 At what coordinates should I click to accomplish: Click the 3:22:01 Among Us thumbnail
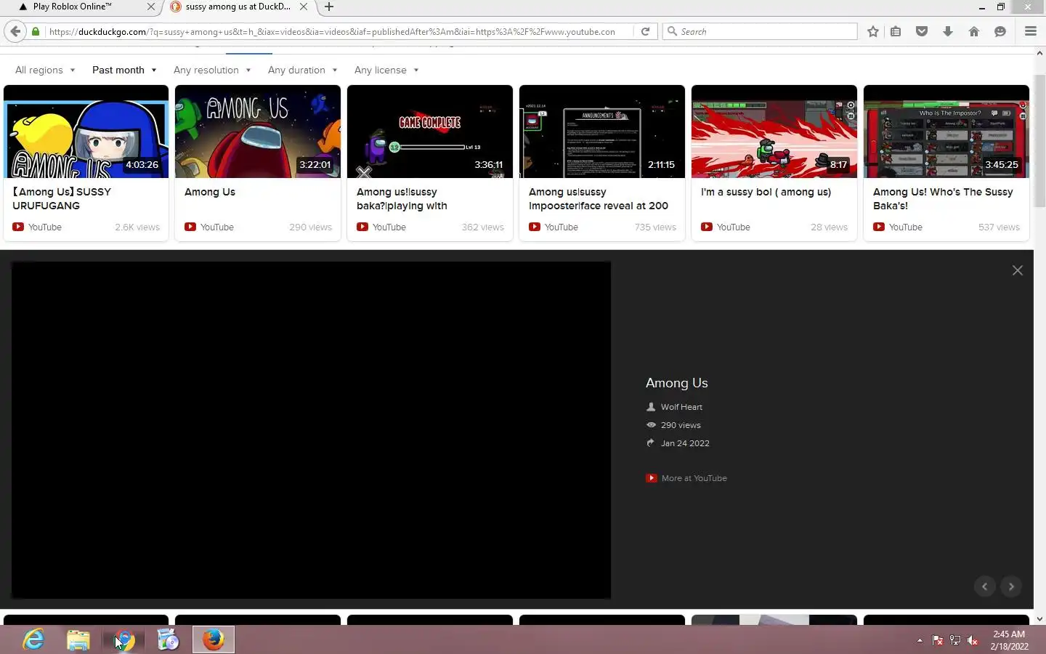coord(258,132)
